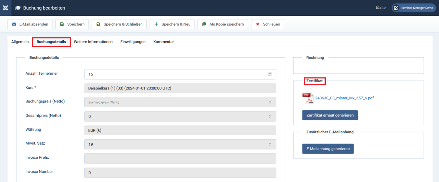The image size is (439, 182).
Task: Click the save icon on Speichern & Schließen
Action: [98, 24]
